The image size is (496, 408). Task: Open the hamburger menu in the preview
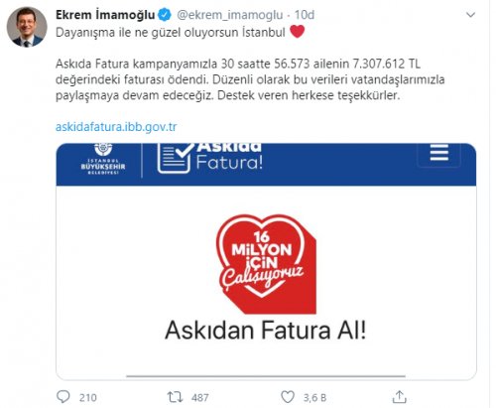click(439, 153)
